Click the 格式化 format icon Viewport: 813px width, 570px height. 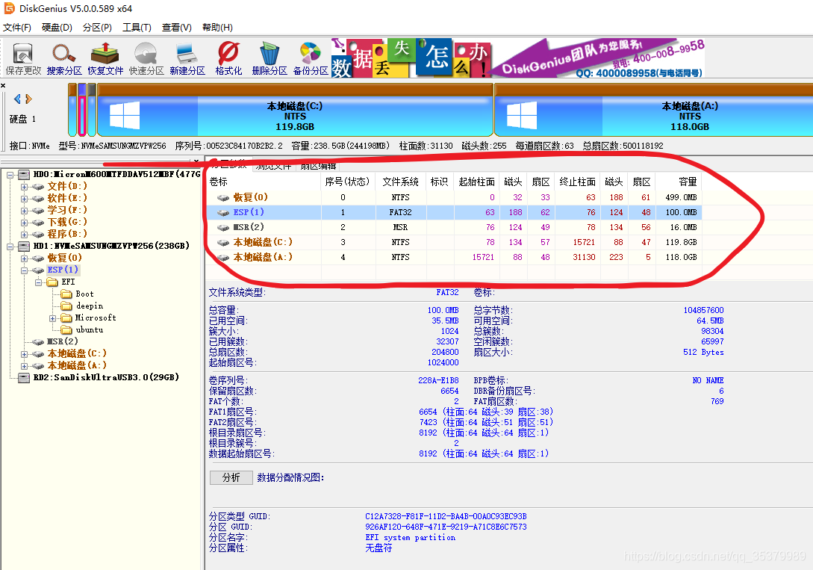(228, 58)
